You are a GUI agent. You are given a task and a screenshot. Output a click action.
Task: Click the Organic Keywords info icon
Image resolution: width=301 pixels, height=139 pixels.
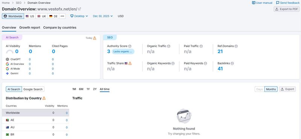point(173,63)
